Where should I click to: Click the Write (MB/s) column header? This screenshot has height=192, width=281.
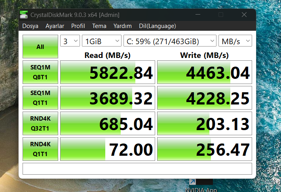pyautogui.click(x=205, y=55)
